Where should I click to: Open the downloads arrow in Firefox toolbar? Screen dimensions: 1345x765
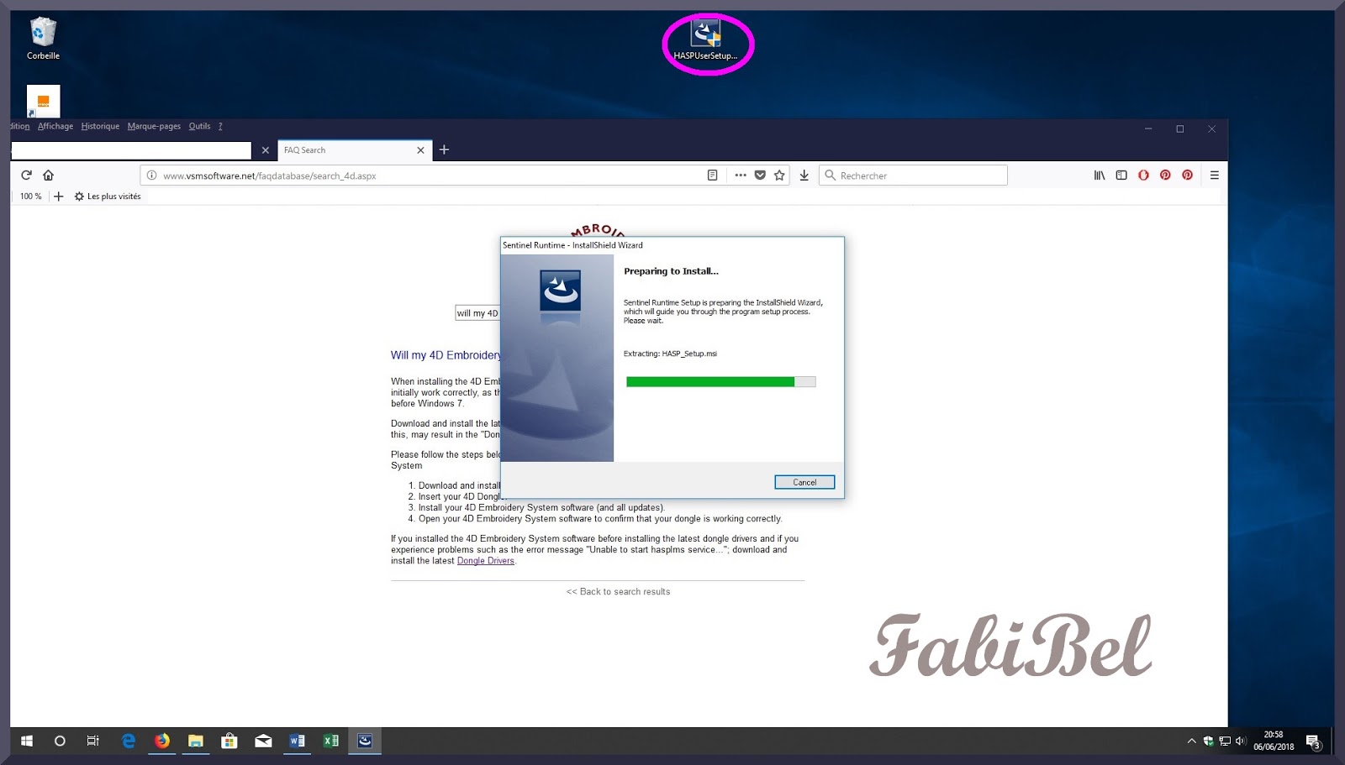coord(804,176)
